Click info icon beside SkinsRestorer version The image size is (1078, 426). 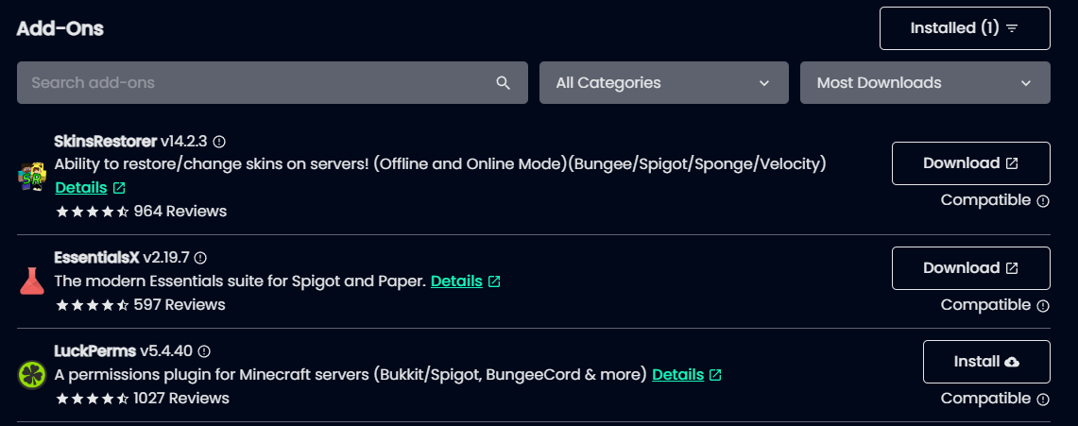click(219, 142)
